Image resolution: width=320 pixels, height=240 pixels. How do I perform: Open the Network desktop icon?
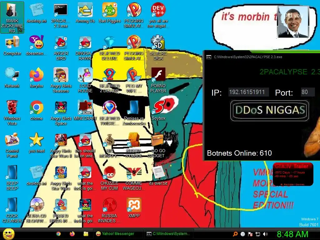(x=12, y=78)
